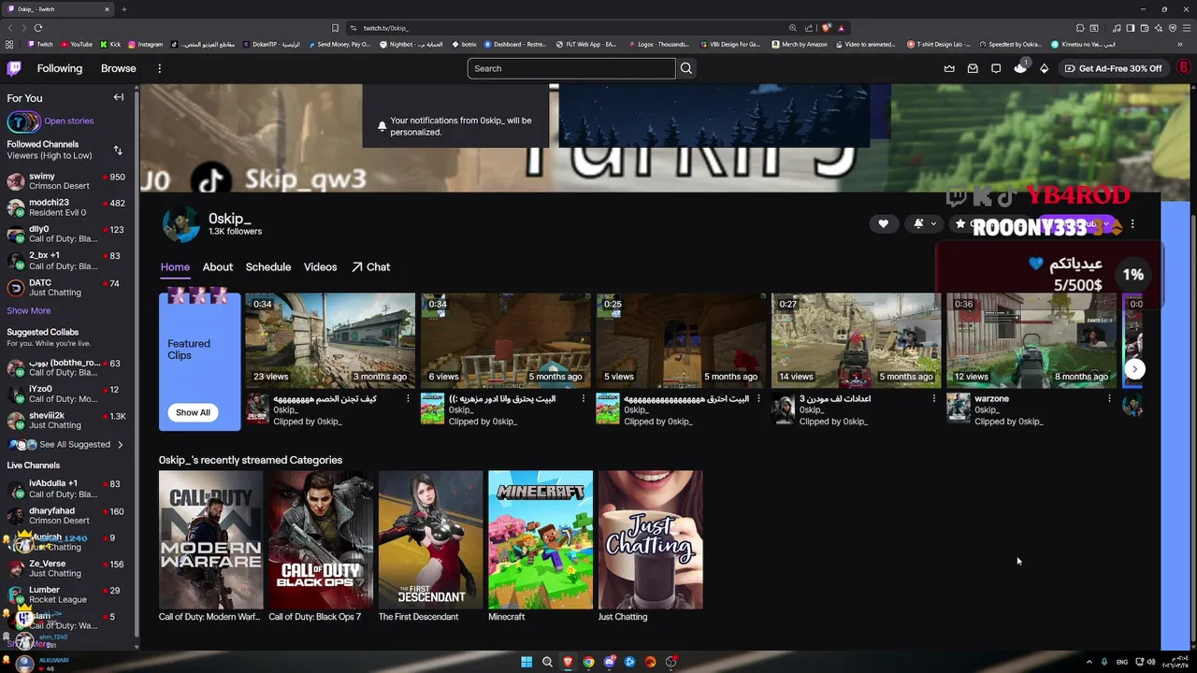Open Ze_Verse Just Chatting live channel

pos(66,568)
